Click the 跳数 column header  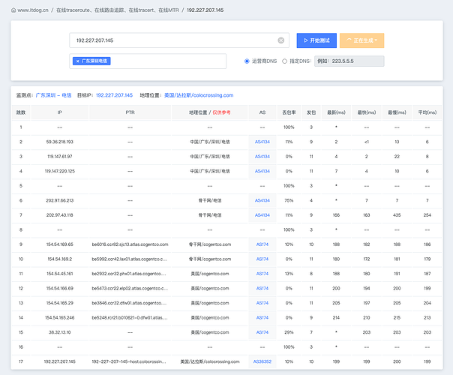click(21, 112)
